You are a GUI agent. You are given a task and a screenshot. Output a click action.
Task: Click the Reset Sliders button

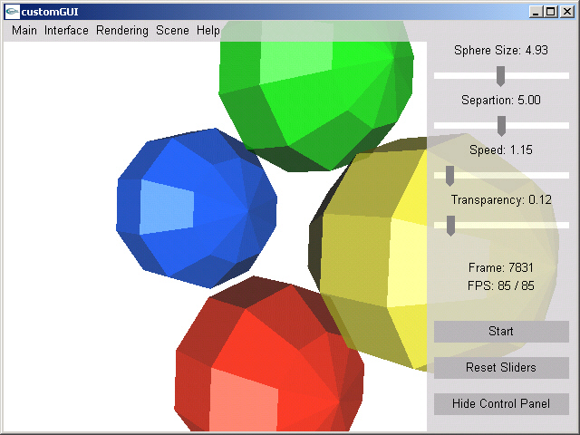point(501,367)
